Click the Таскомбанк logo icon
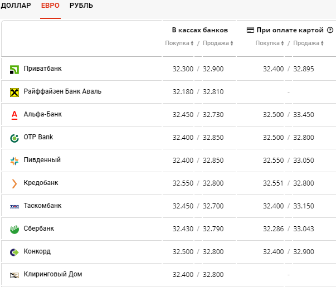 pyautogui.click(x=14, y=206)
